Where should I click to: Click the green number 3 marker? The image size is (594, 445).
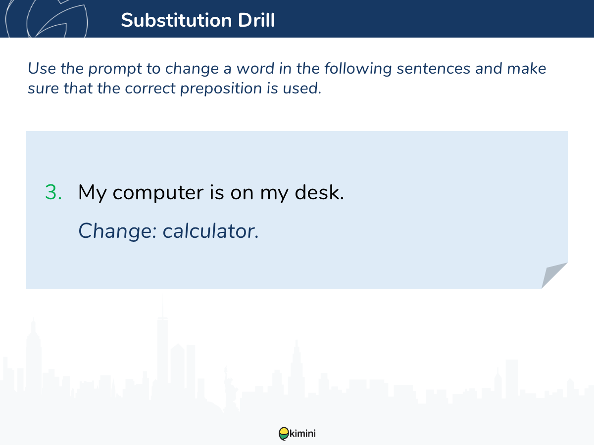click(x=52, y=192)
